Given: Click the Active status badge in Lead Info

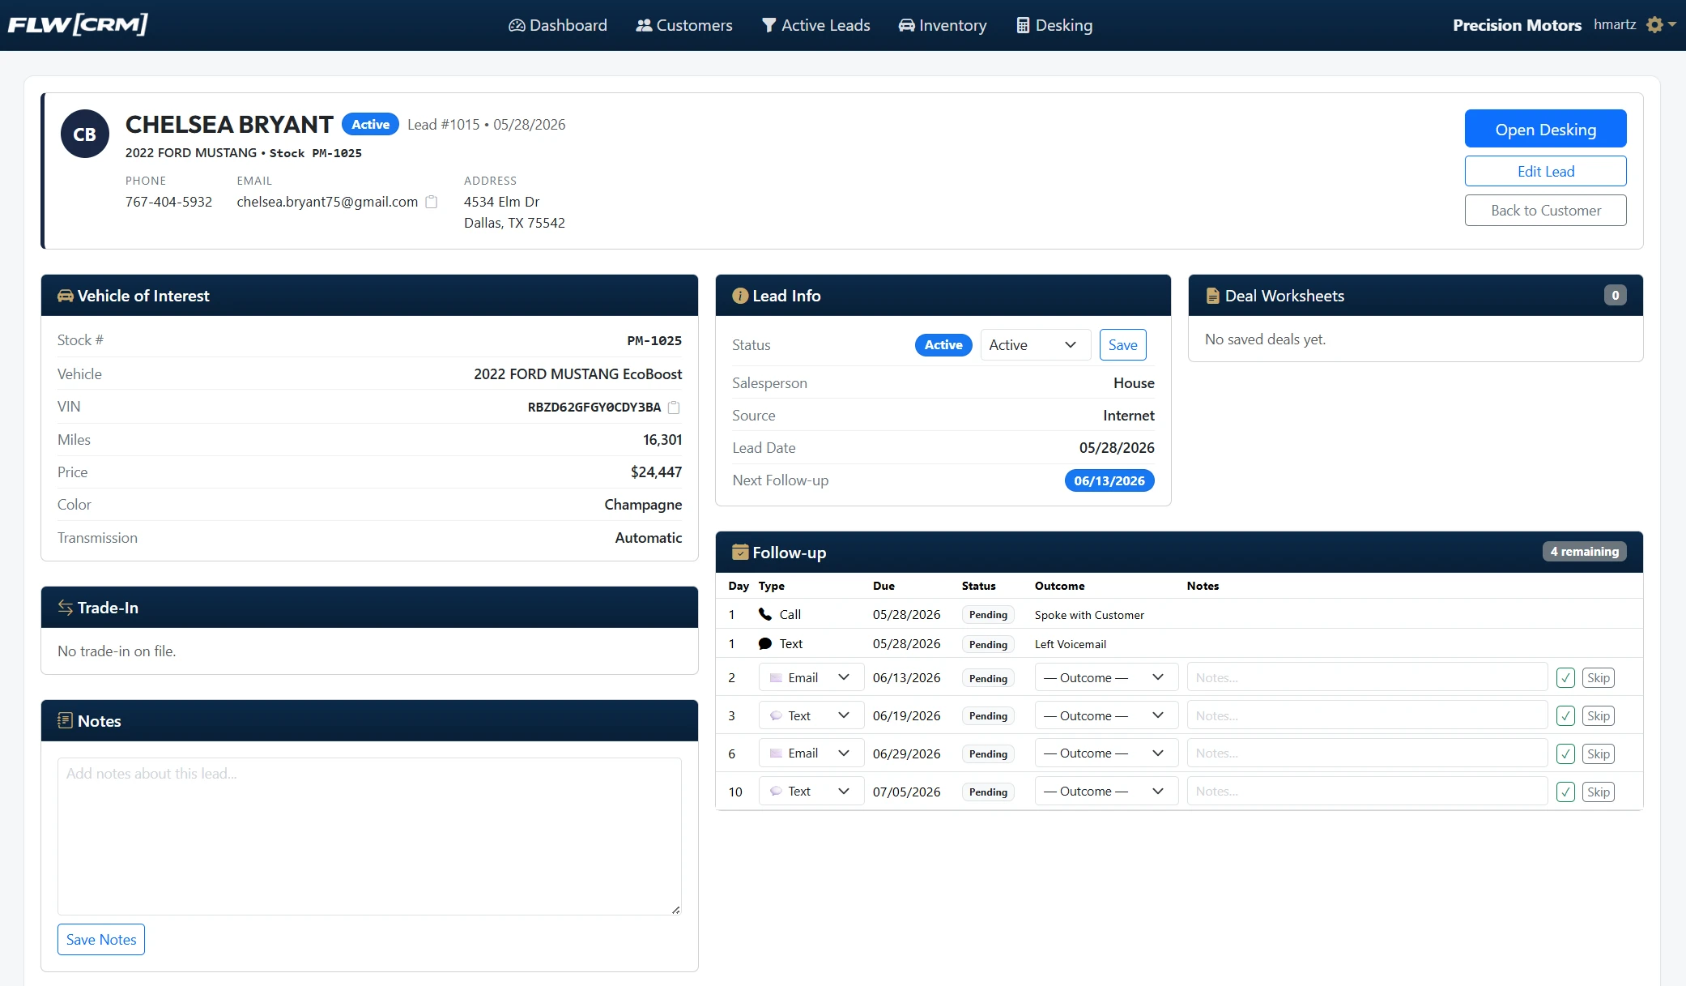Looking at the screenshot, I should (943, 345).
